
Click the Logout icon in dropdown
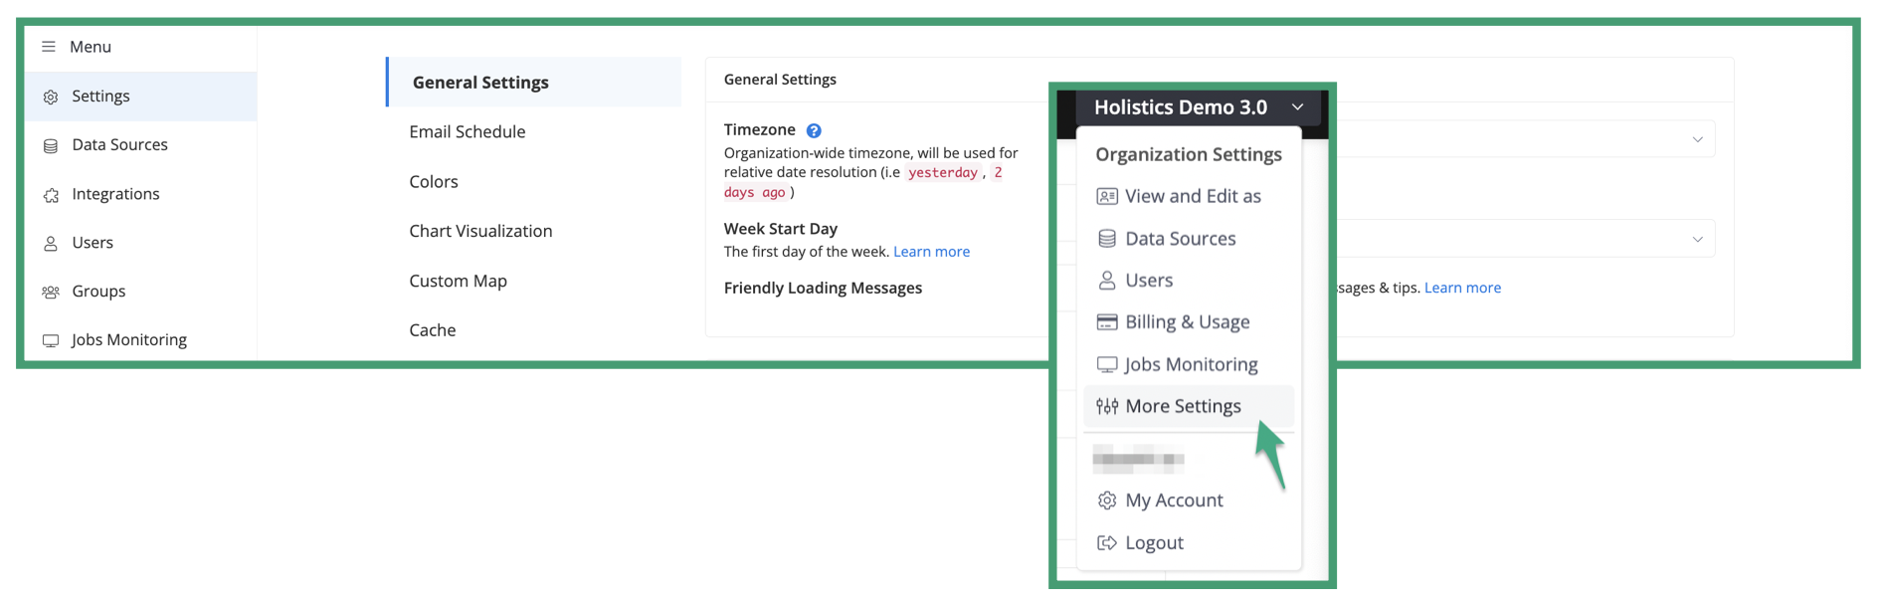pos(1107,543)
